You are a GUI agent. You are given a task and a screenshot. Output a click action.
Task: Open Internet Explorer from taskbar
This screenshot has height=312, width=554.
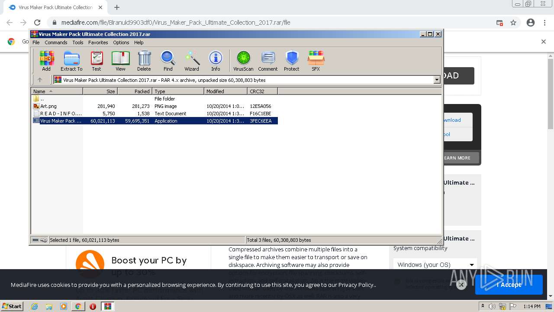pos(35,306)
